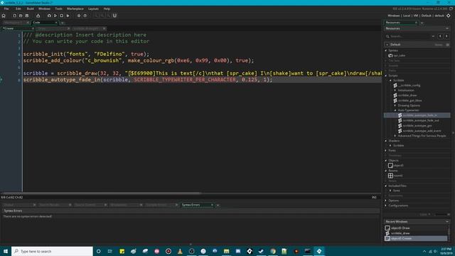Open the Start Page home icon
Viewport: 455px width, 256px height.
[4, 16]
